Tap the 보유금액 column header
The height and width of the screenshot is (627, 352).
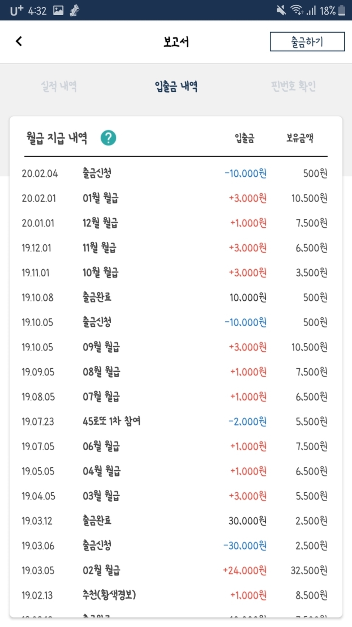pos(299,138)
